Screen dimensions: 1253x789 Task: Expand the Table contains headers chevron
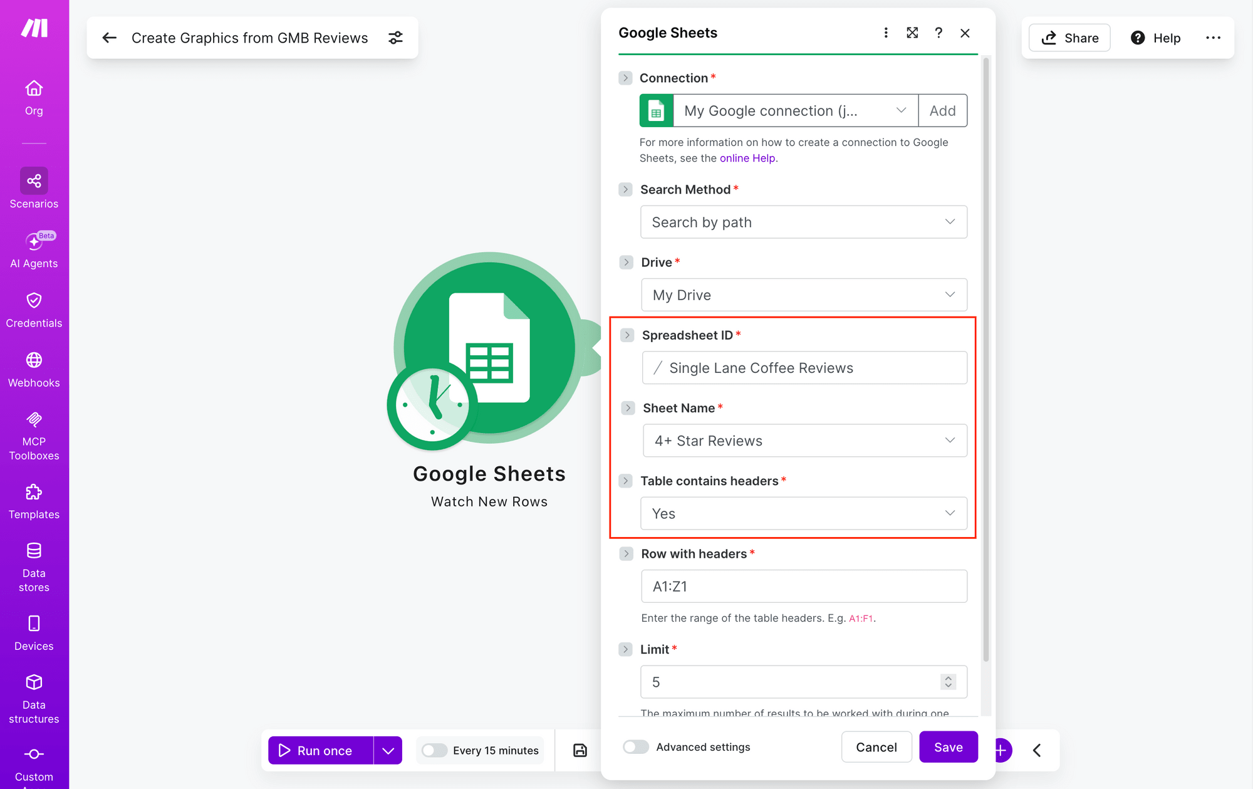tap(625, 481)
